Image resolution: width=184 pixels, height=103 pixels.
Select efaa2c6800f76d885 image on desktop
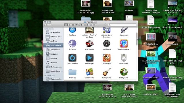[x=151, y=54]
